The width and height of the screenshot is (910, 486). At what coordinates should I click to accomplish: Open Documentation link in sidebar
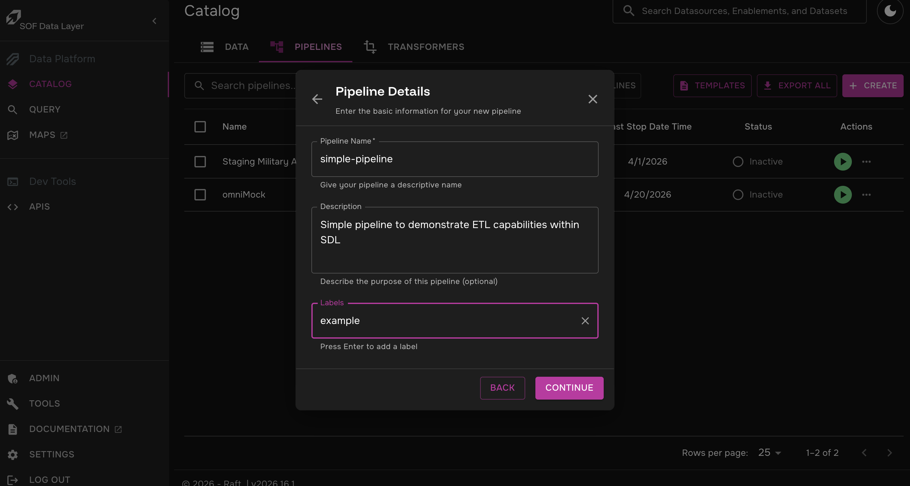tap(85, 429)
